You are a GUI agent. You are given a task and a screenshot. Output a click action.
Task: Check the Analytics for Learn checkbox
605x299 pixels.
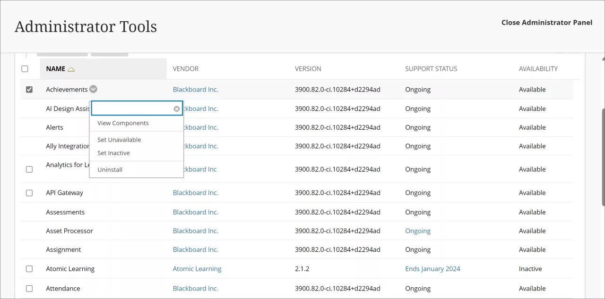[x=29, y=169]
